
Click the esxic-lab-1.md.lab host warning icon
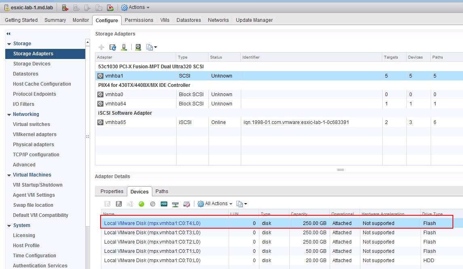coord(6,7)
